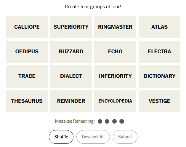The height and width of the screenshot is (147, 186).
Task: Select the ECHO tile
Action: [x=115, y=52]
